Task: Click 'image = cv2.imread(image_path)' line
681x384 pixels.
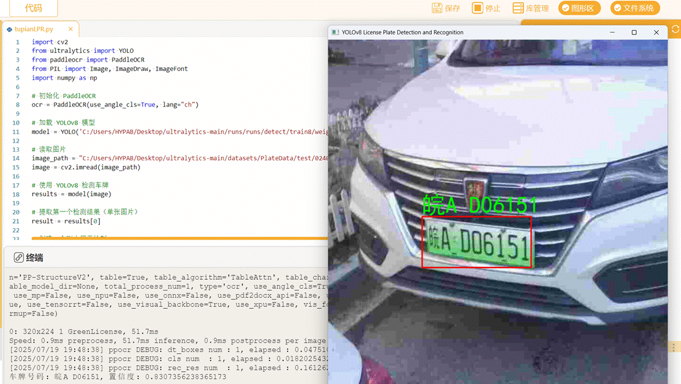Action: pos(86,168)
